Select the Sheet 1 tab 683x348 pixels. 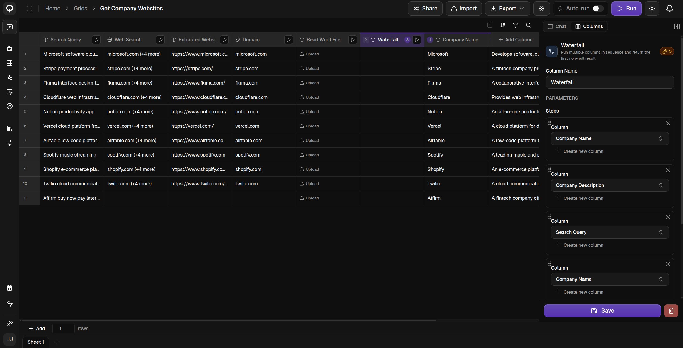pyautogui.click(x=35, y=342)
